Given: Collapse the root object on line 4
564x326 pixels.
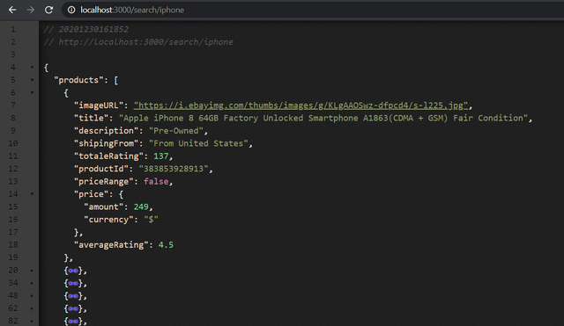Looking at the screenshot, I should coord(32,68).
